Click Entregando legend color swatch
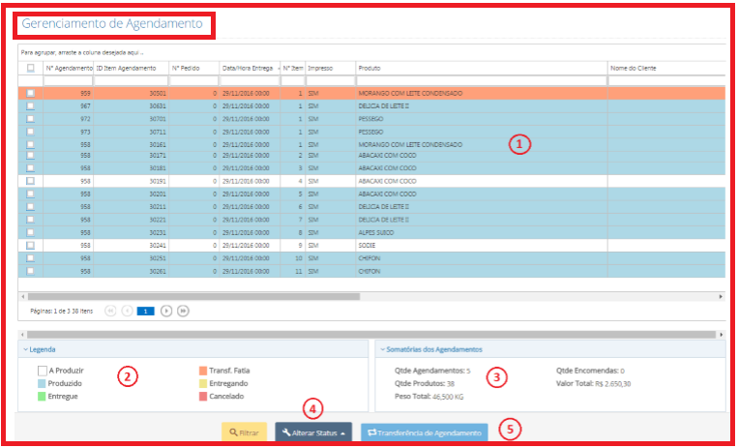The width and height of the screenshot is (738, 448). [203, 383]
